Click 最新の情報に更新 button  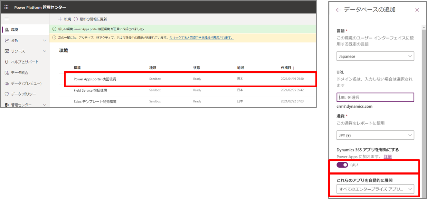tap(91, 19)
